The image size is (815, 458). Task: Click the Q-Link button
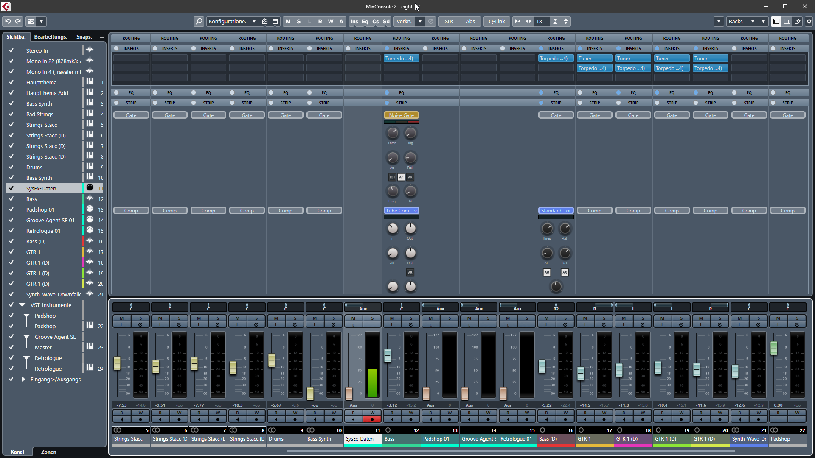point(497,21)
